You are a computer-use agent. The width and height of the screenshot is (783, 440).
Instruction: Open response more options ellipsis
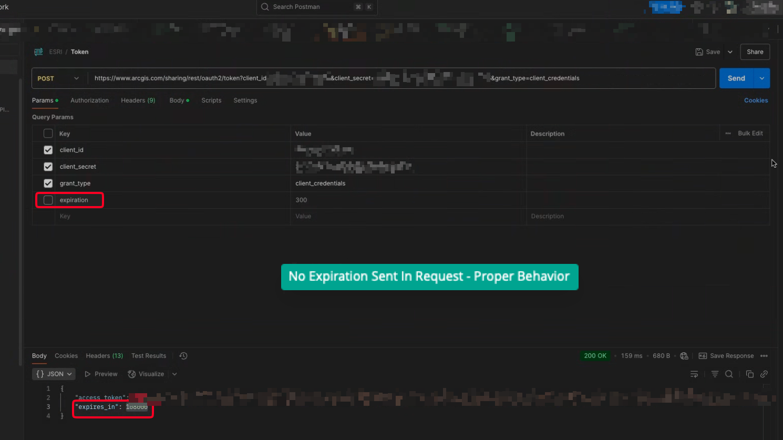[764, 356]
